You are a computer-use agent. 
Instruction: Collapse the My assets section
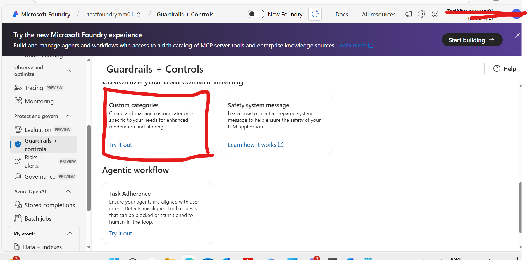coord(70,233)
